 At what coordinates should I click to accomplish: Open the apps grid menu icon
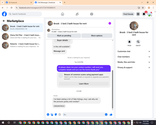tap(138, 14)
